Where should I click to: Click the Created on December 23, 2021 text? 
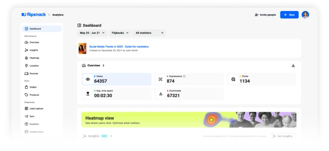click(x=114, y=50)
